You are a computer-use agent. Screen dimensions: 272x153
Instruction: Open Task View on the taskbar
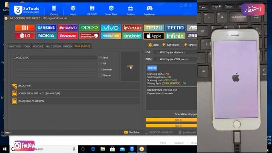pos(83,149)
